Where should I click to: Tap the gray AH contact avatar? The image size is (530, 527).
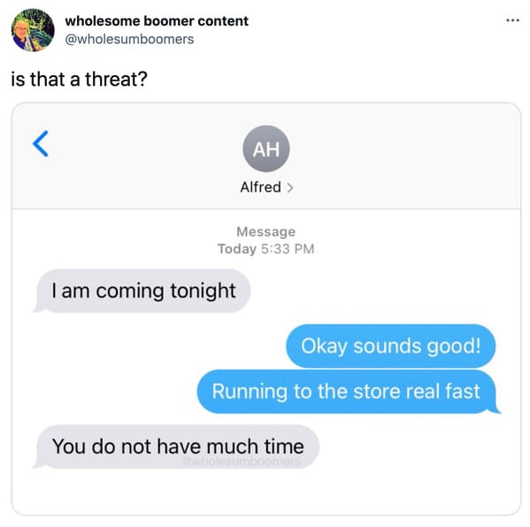(x=266, y=149)
